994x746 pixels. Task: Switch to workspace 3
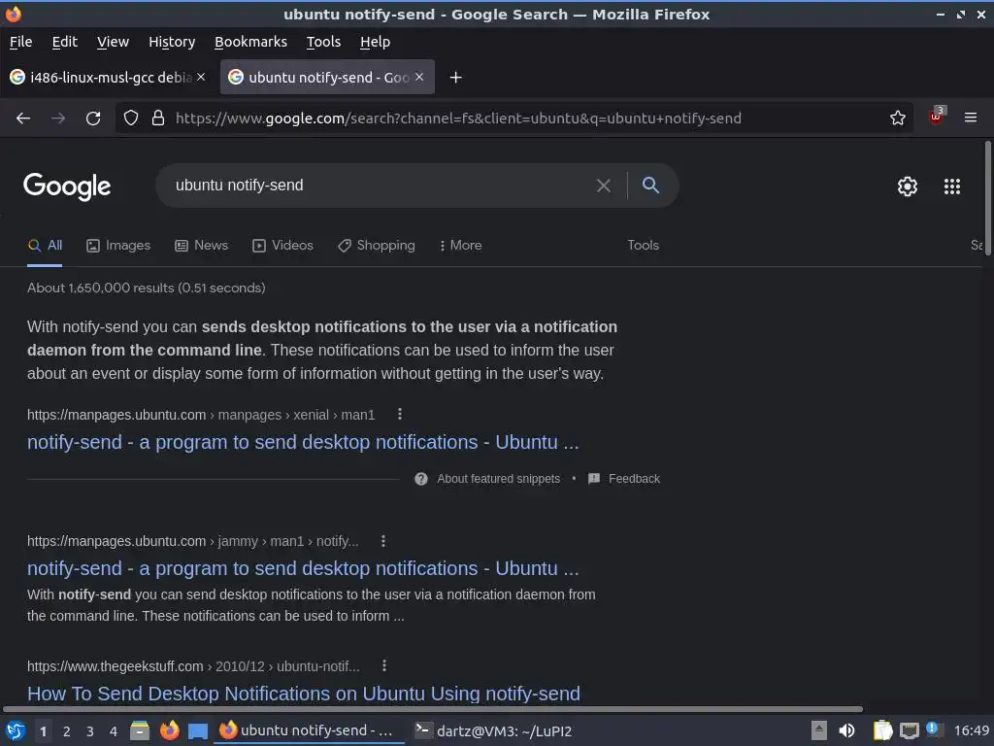(89, 731)
